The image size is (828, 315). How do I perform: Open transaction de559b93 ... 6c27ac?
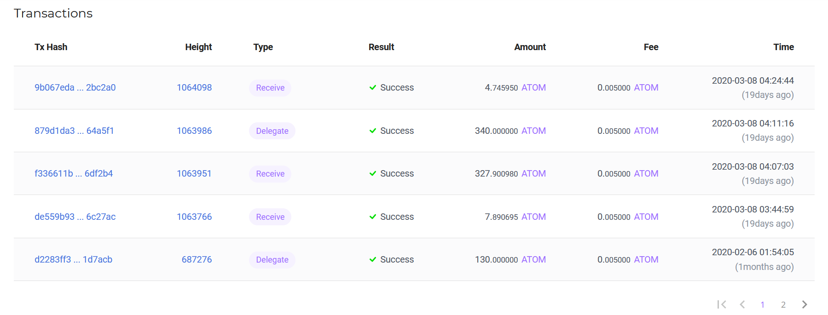pos(75,217)
